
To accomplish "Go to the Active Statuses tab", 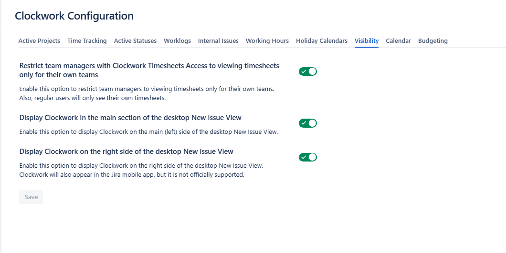I will pos(135,41).
